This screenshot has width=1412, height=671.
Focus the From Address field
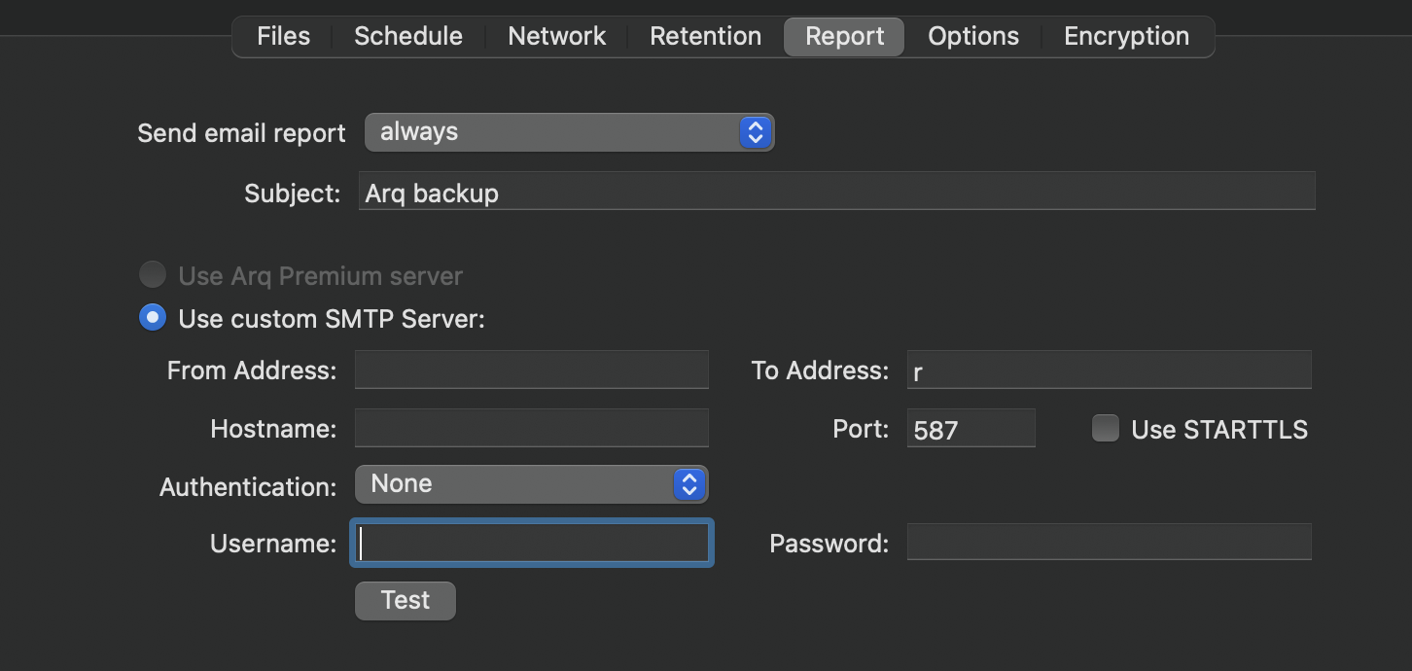point(531,371)
